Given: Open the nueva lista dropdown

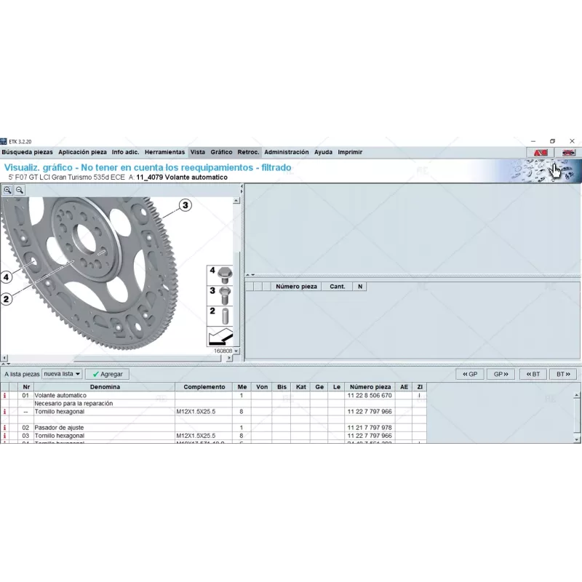Looking at the screenshot, I should (x=62, y=373).
